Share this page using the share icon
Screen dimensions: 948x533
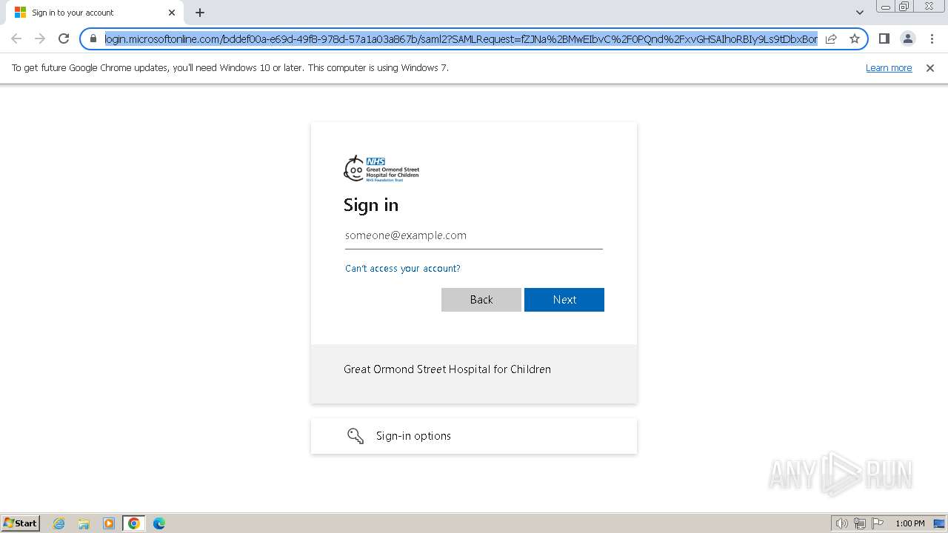click(831, 38)
